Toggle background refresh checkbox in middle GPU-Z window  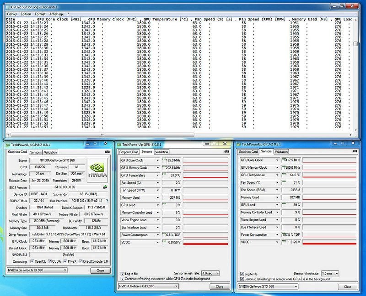[122, 279]
